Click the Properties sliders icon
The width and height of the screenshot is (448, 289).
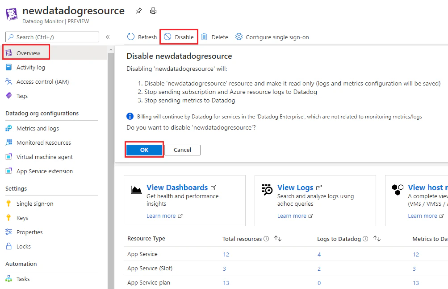click(x=9, y=232)
